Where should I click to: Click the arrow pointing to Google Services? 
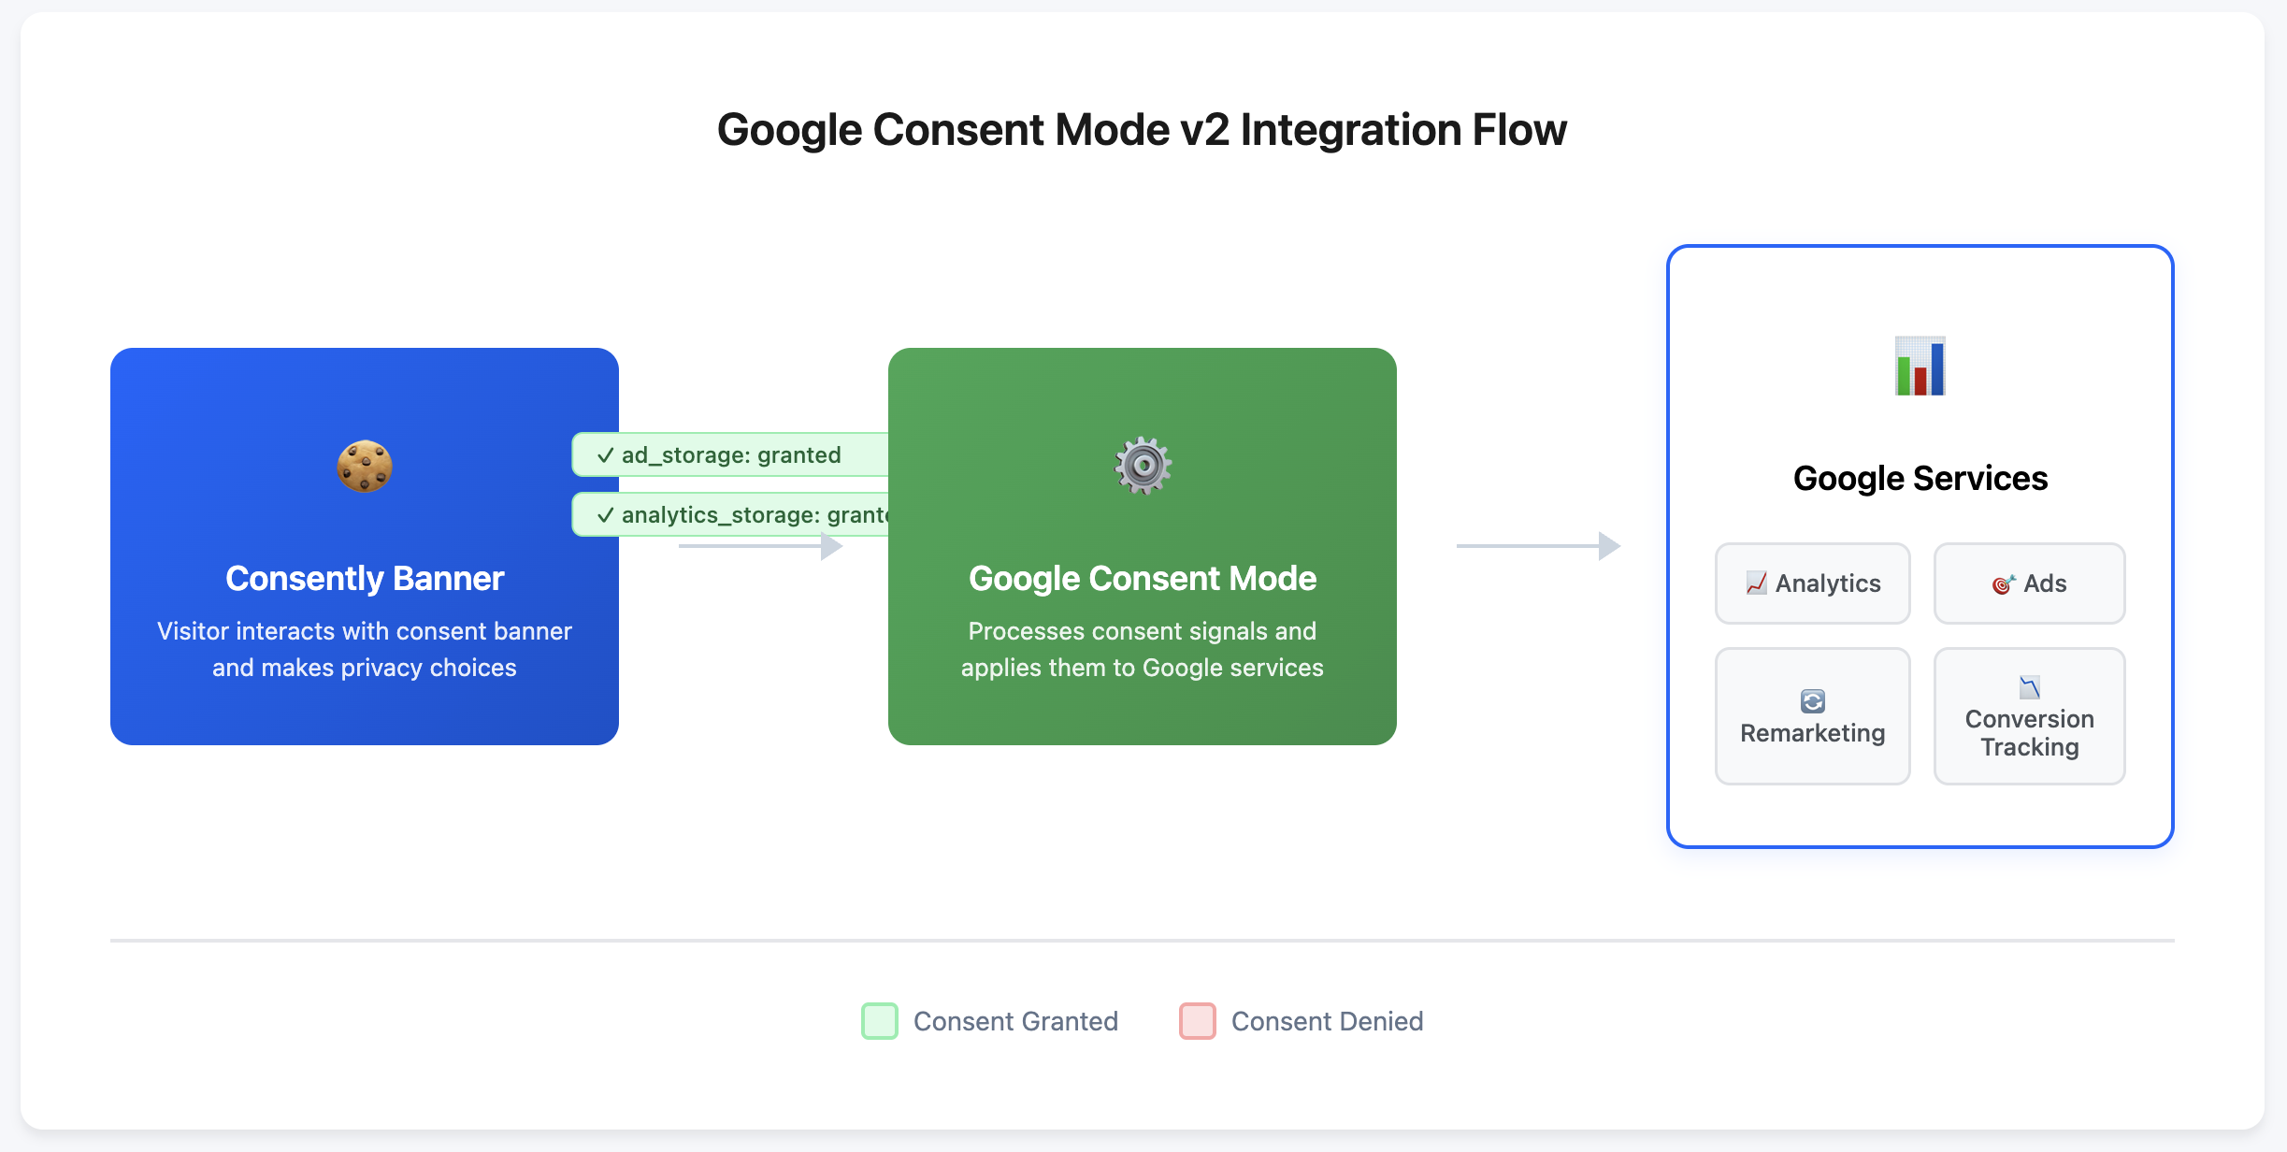click(1538, 545)
